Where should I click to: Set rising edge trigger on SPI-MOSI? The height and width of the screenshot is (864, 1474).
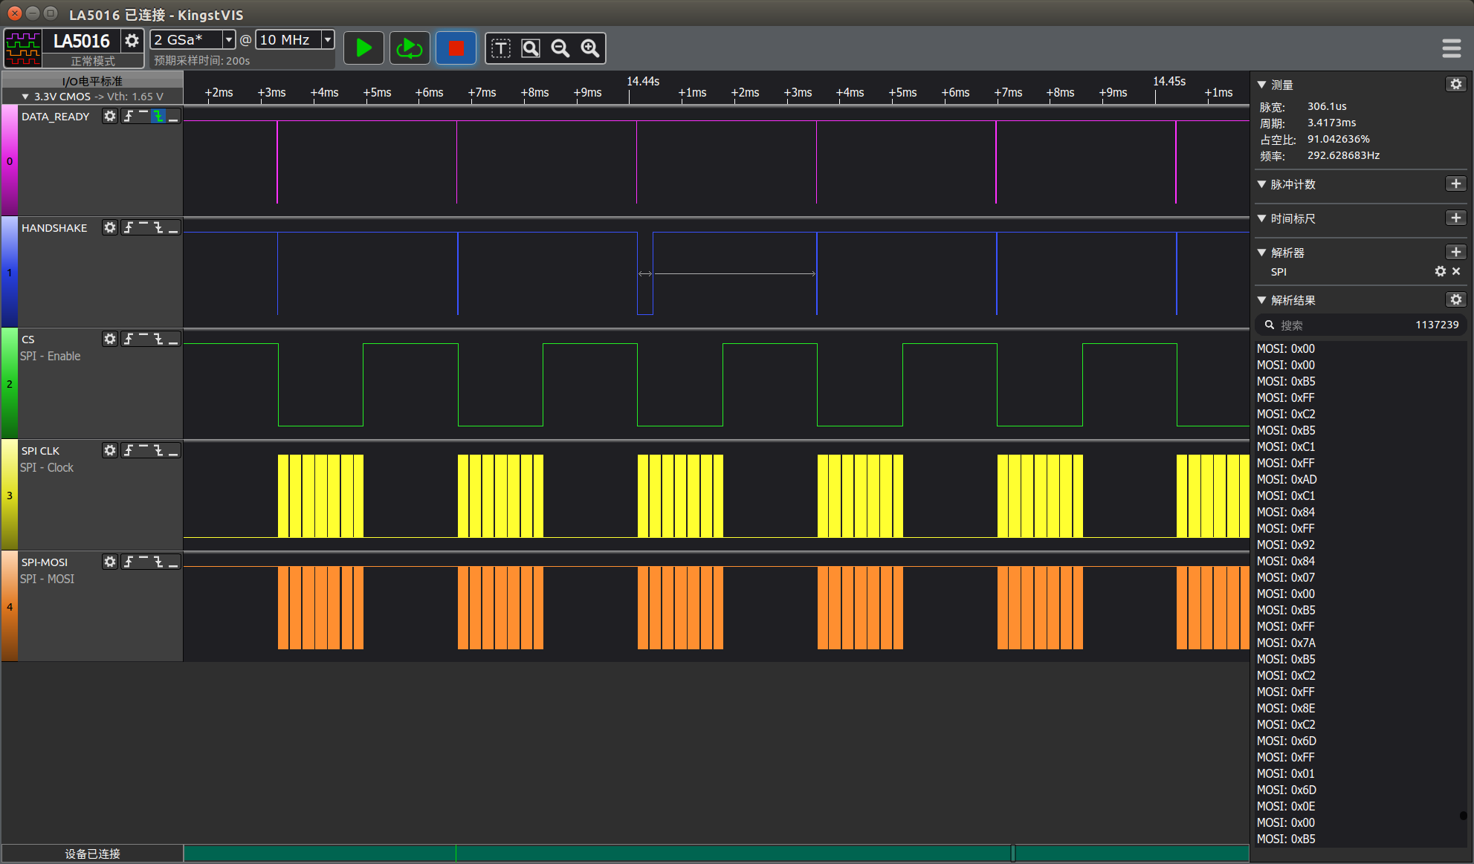pos(129,562)
